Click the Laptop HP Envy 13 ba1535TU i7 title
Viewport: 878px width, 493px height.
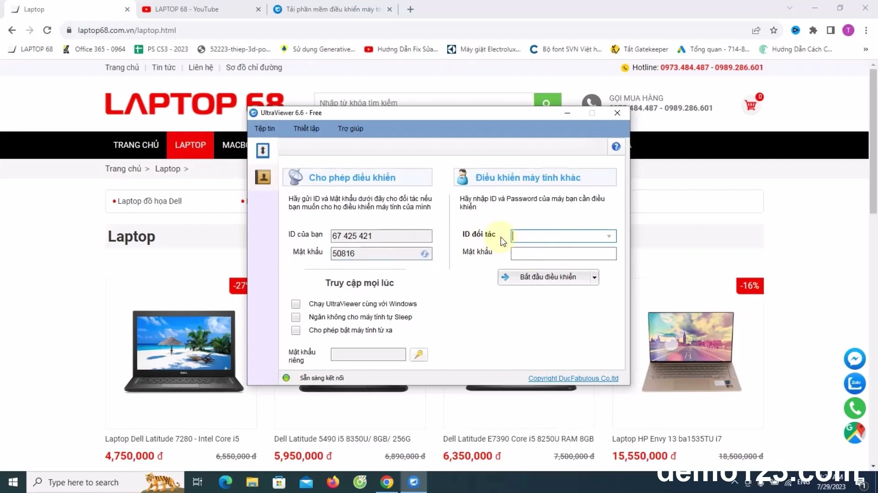pos(667,439)
